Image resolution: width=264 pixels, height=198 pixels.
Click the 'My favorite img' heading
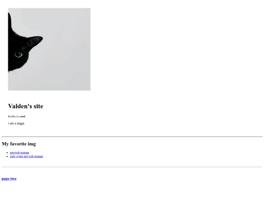(x=19, y=144)
